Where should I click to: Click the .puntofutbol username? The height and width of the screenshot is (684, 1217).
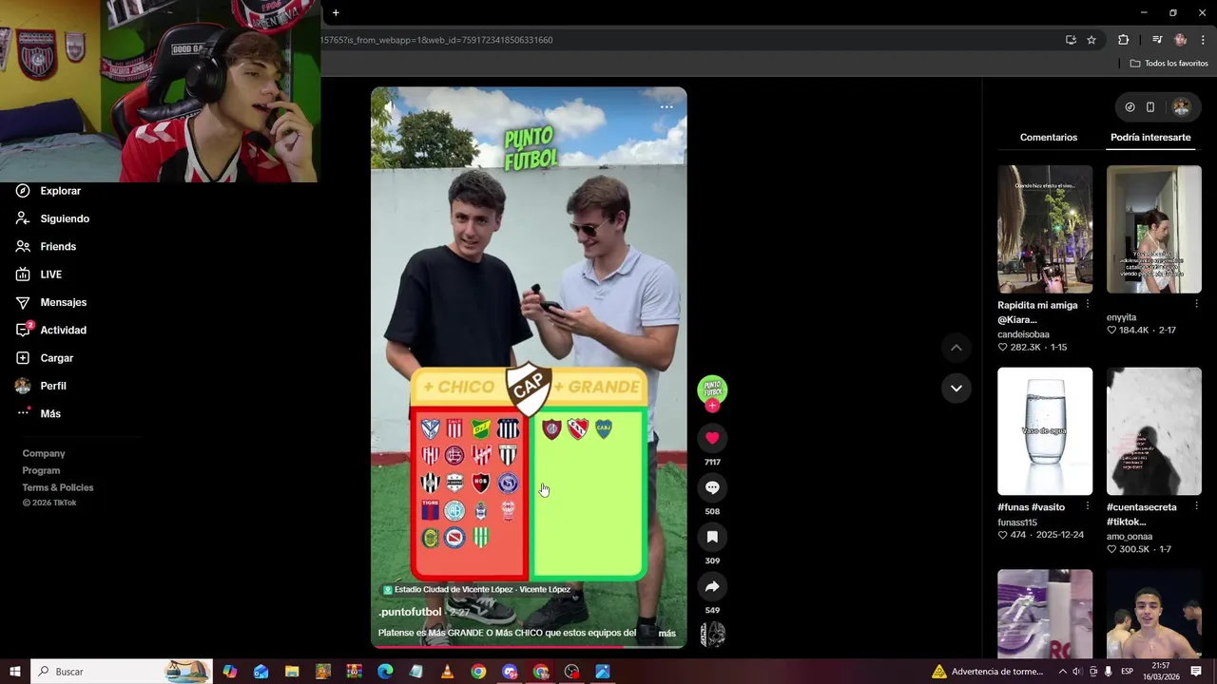click(x=410, y=613)
